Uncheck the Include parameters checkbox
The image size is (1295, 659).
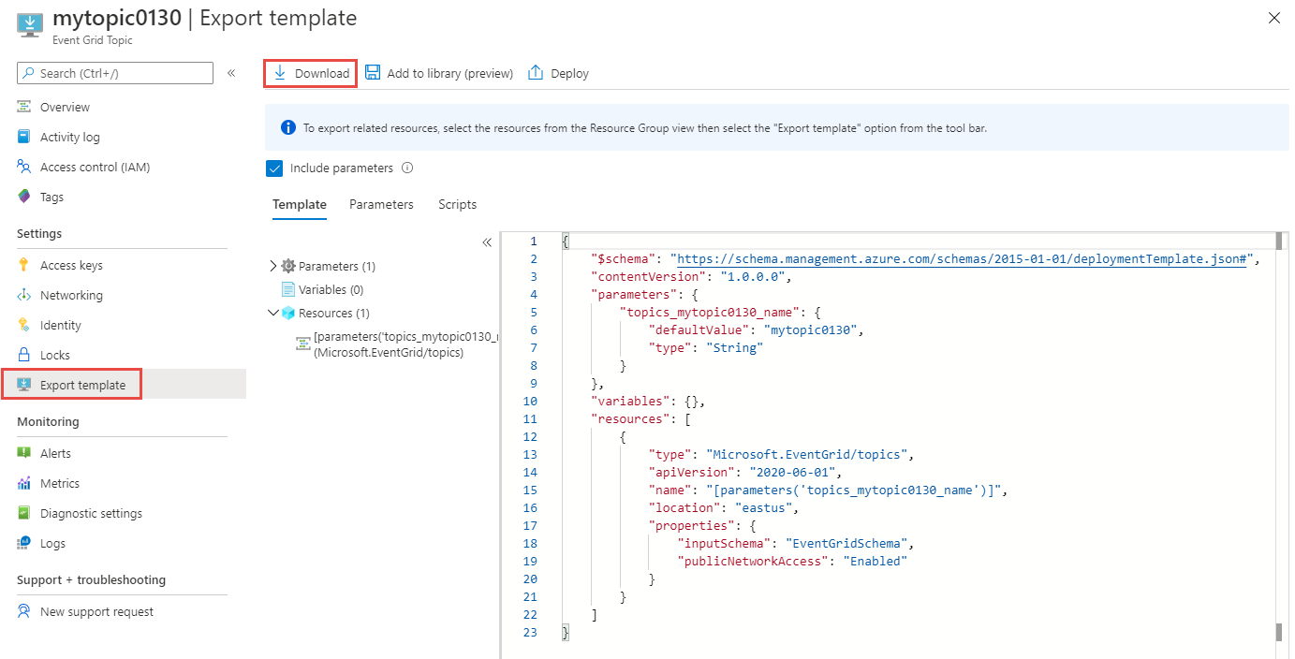pyautogui.click(x=274, y=168)
